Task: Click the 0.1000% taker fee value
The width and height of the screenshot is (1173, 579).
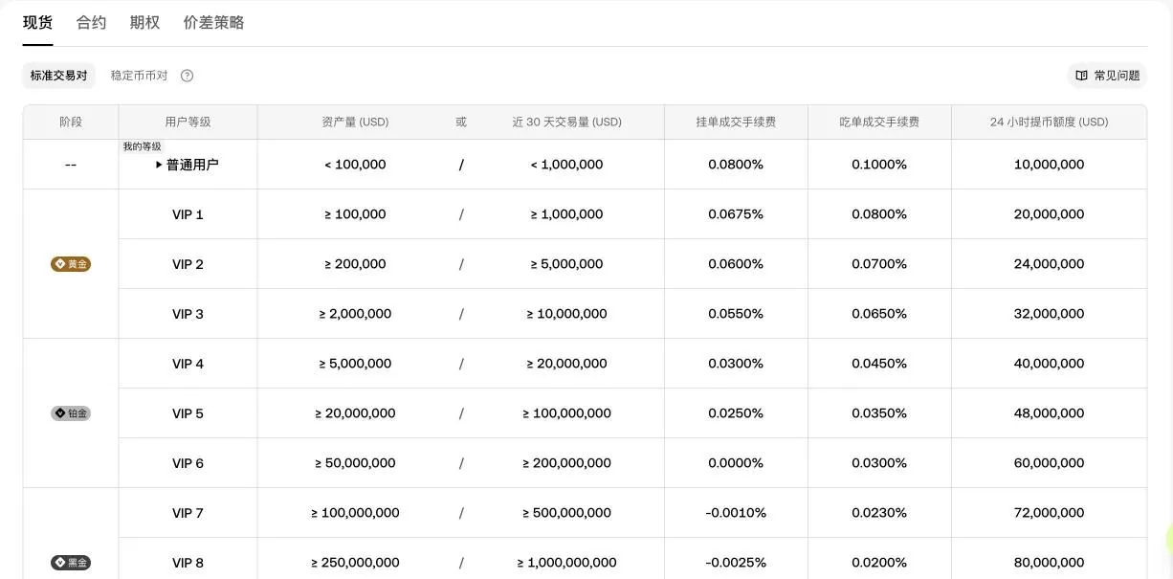Action: coord(879,165)
